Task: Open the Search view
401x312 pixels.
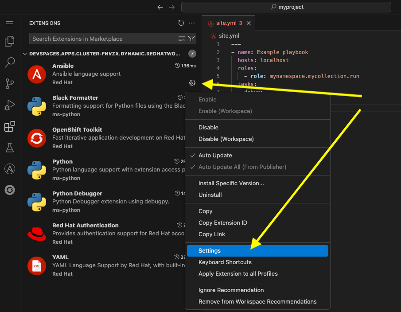Action: pyautogui.click(x=10, y=62)
